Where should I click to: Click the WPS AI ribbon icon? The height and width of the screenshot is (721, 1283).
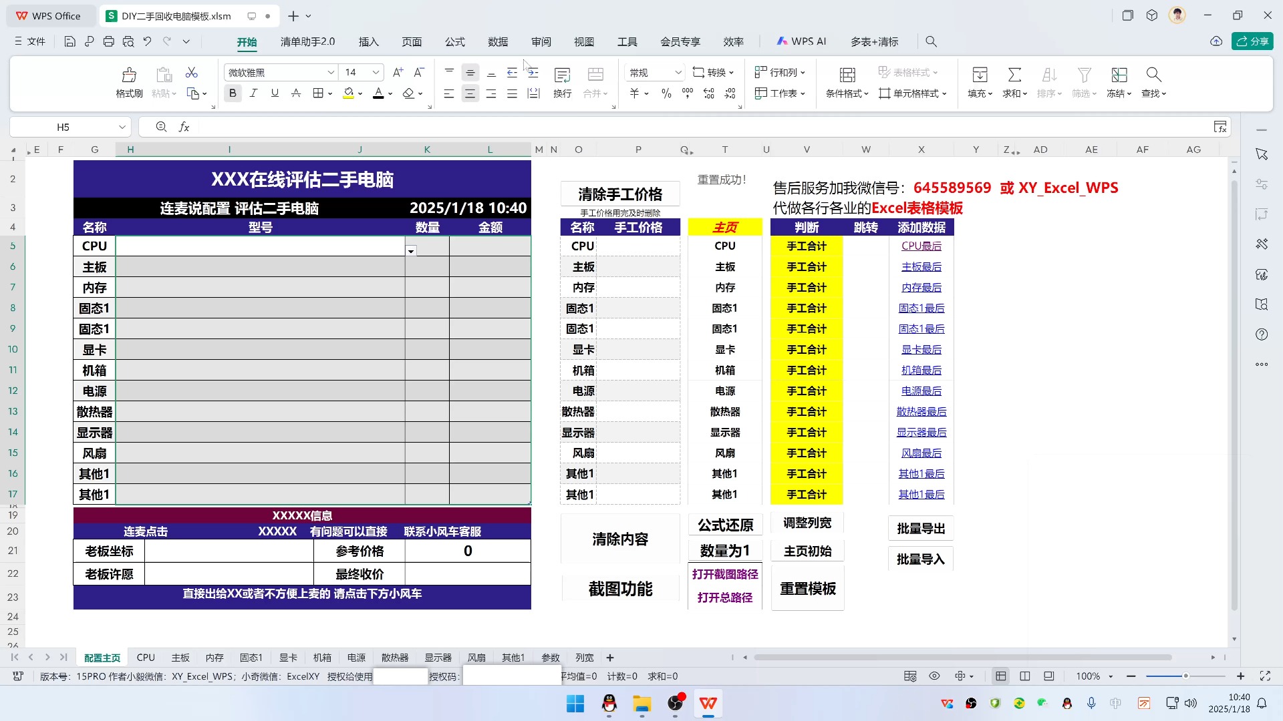(x=802, y=41)
